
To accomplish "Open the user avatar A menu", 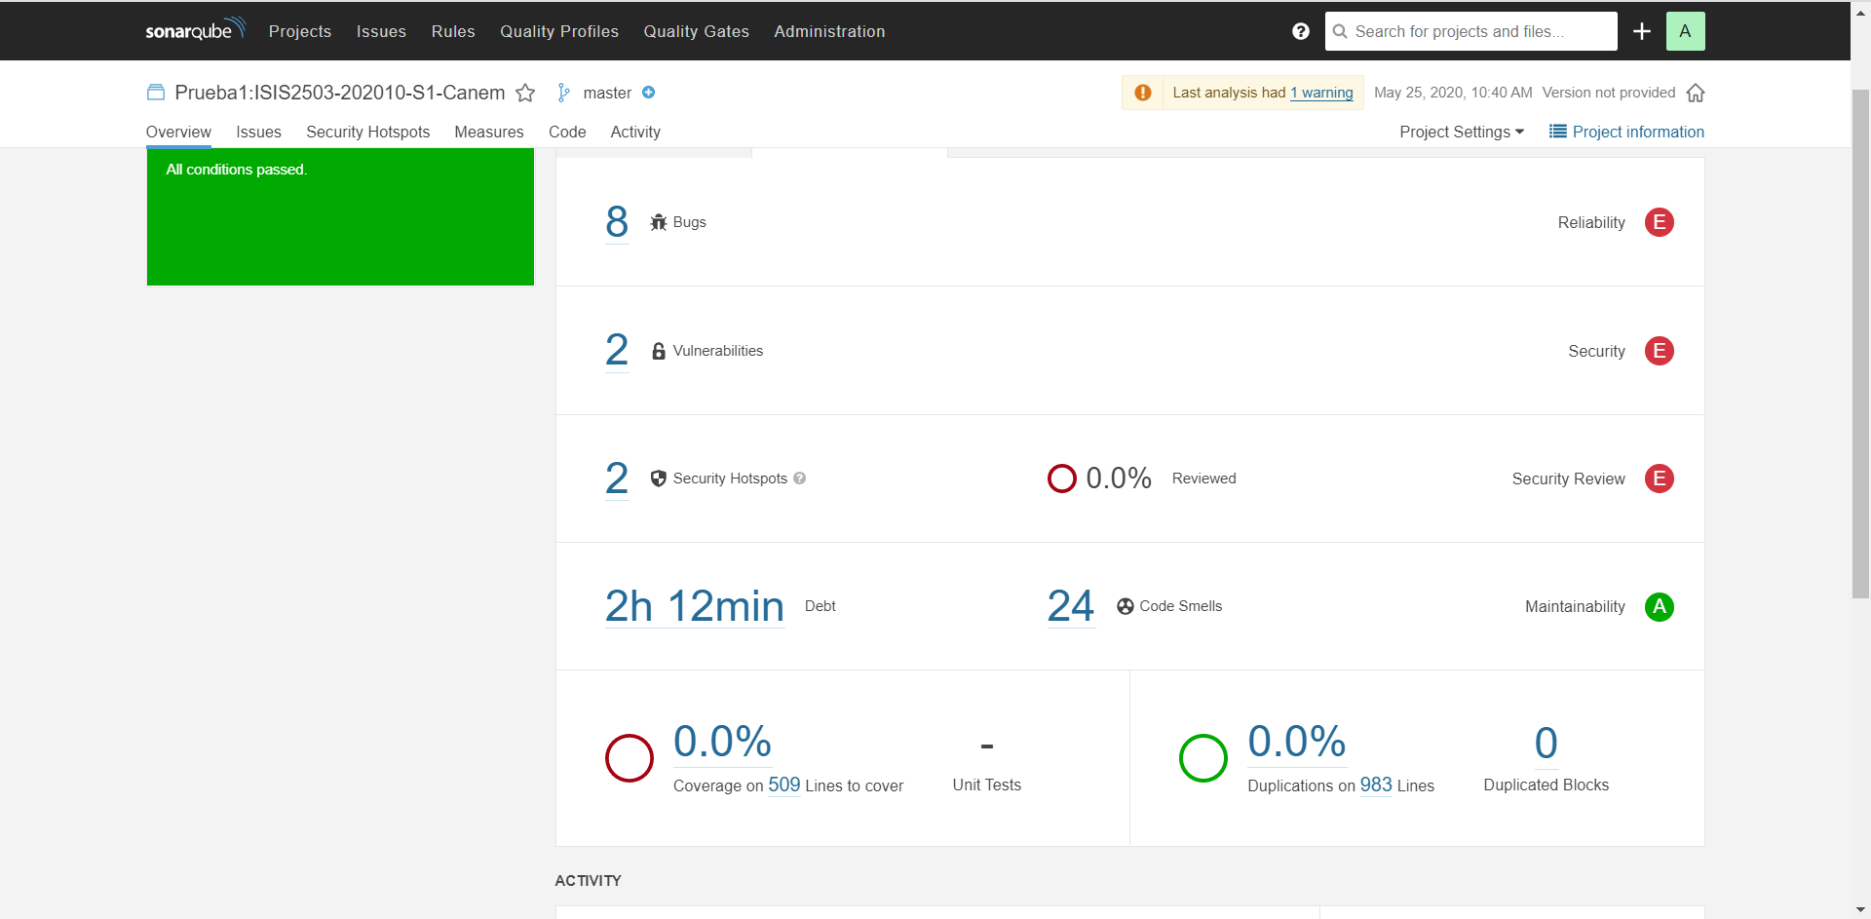I will tap(1685, 31).
